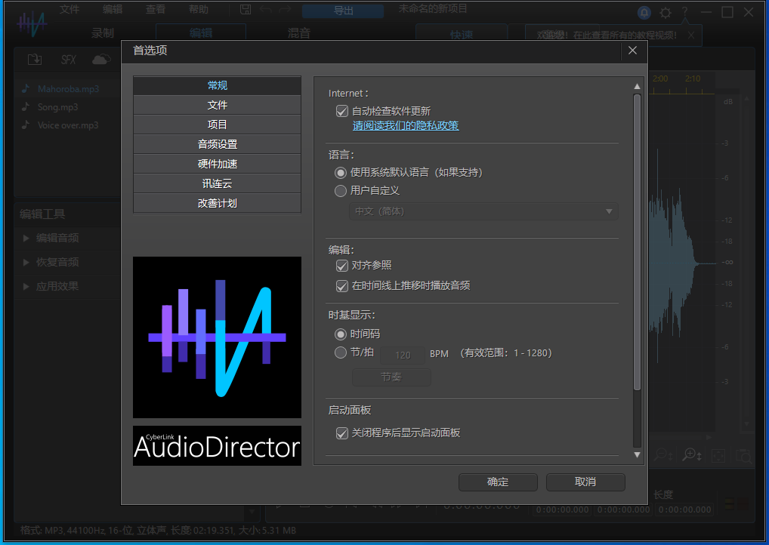Click the save project icon
This screenshot has height=545, width=769.
tap(245, 9)
